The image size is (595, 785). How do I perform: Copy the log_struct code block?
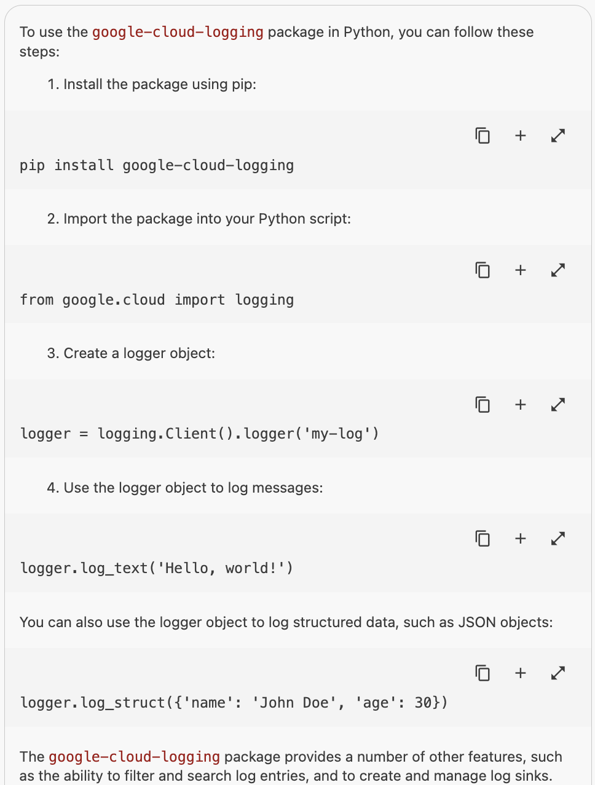click(x=483, y=673)
